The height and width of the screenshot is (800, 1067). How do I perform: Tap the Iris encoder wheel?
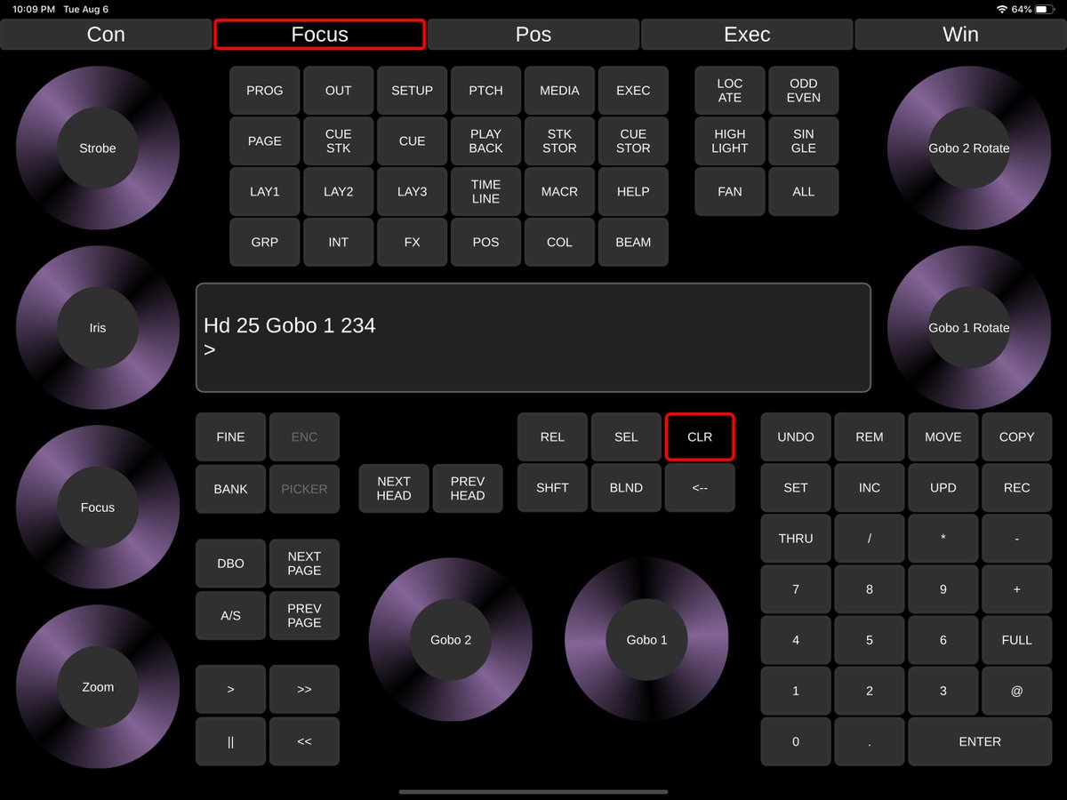click(98, 328)
